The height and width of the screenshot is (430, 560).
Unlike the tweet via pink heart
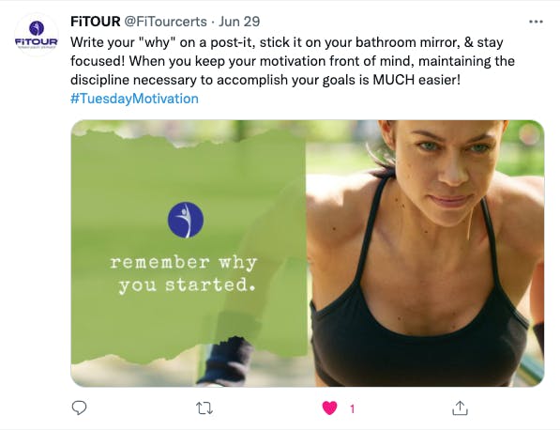tap(329, 407)
